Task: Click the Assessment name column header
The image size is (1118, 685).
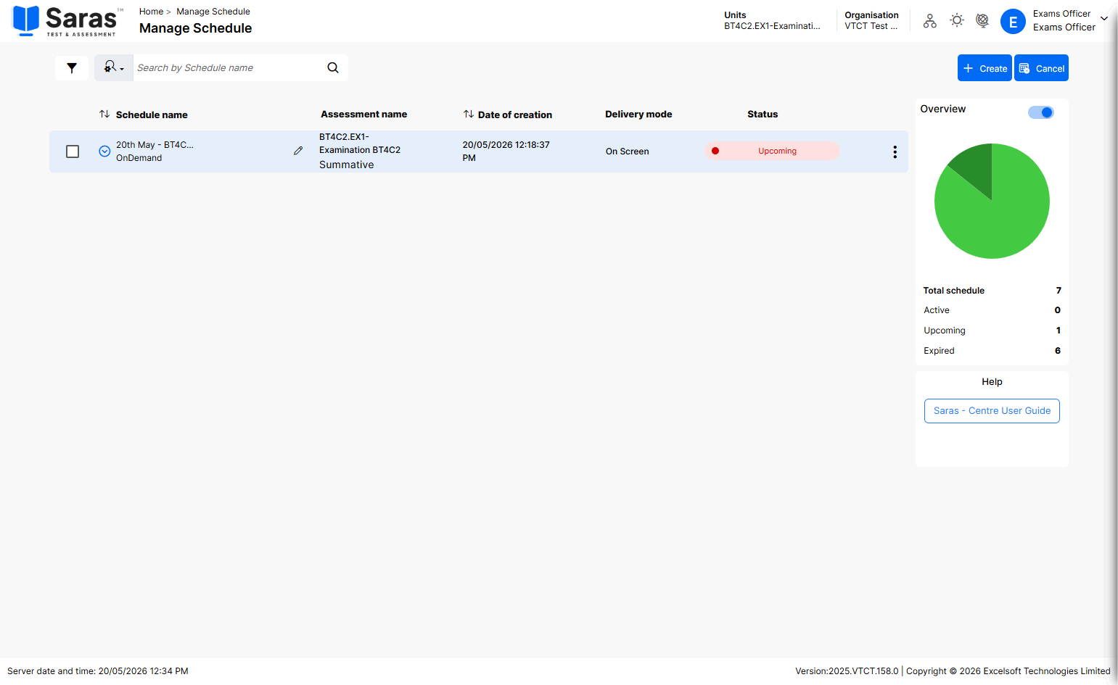Action: click(x=363, y=114)
